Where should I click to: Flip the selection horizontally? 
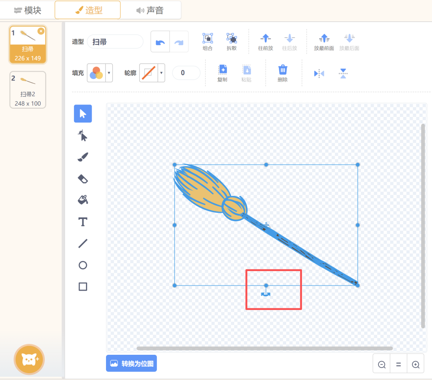(319, 73)
